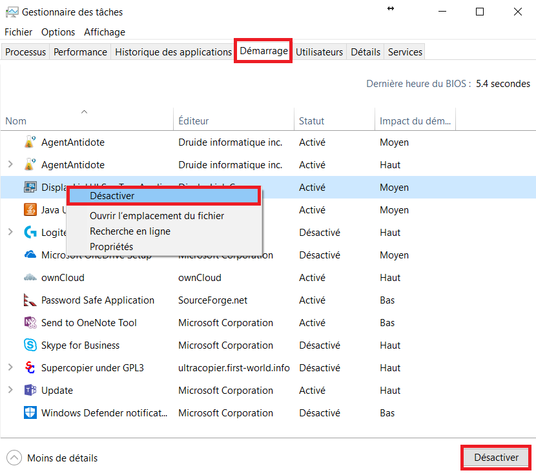Open the Historique des applications tab
Viewport: 536px width, 475px height.
173,52
